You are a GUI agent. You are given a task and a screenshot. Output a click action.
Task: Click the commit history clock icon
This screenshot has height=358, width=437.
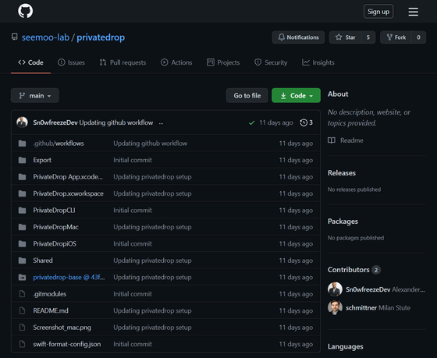[304, 122]
